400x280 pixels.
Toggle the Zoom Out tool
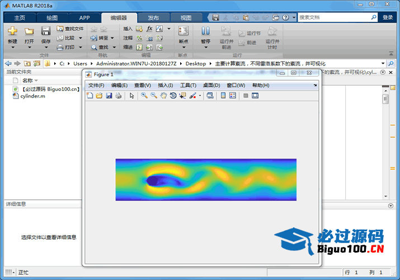tap(153, 96)
